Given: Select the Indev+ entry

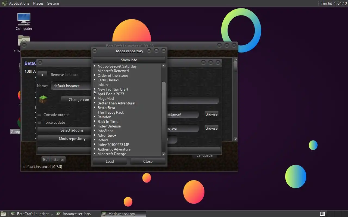Looking at the screenshot, I should [103, 140].
